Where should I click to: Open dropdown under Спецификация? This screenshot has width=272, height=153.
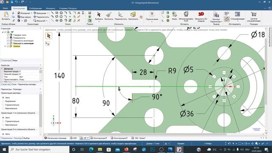coord(238,21)
